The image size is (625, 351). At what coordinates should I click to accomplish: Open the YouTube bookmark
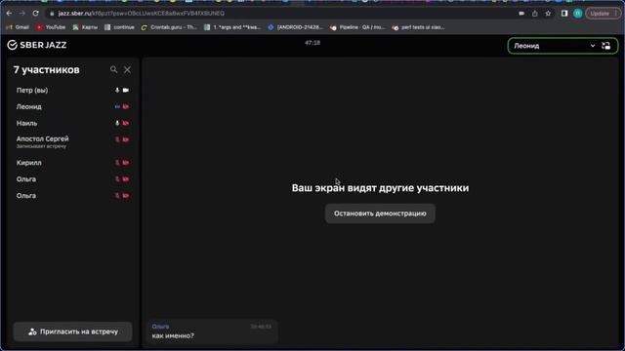(51, 27)
